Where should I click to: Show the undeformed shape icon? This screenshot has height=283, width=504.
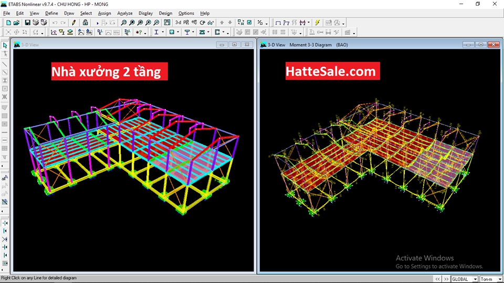[x=278, y=23]
